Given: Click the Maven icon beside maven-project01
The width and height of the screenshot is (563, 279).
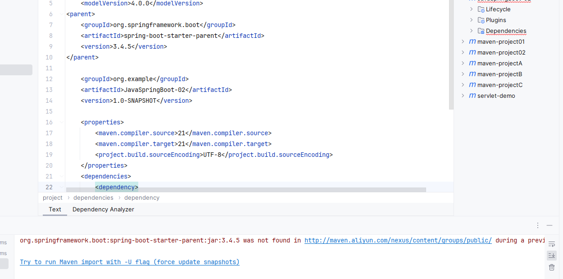Looking at the screenshot, I should [472, 41].
